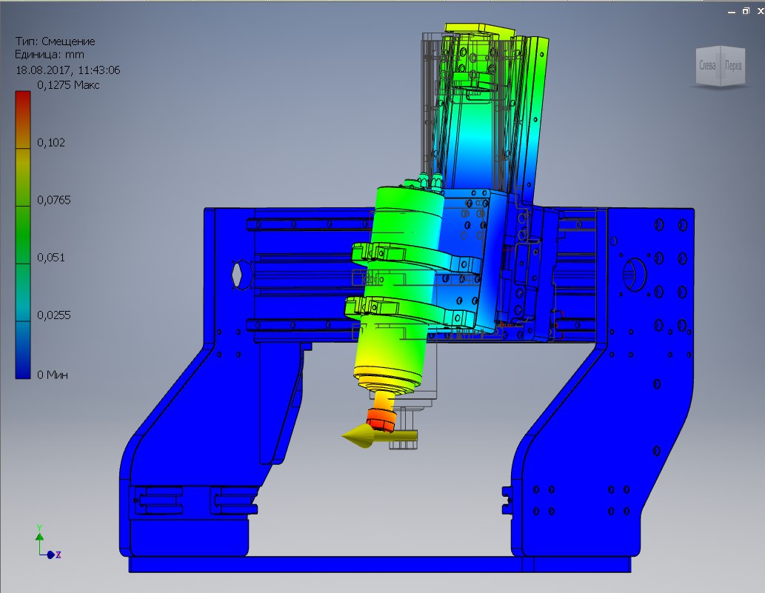This screenshot has width=765, height=593.
Task: Select the large round hole in right side plate
Action: pos(634,274)
